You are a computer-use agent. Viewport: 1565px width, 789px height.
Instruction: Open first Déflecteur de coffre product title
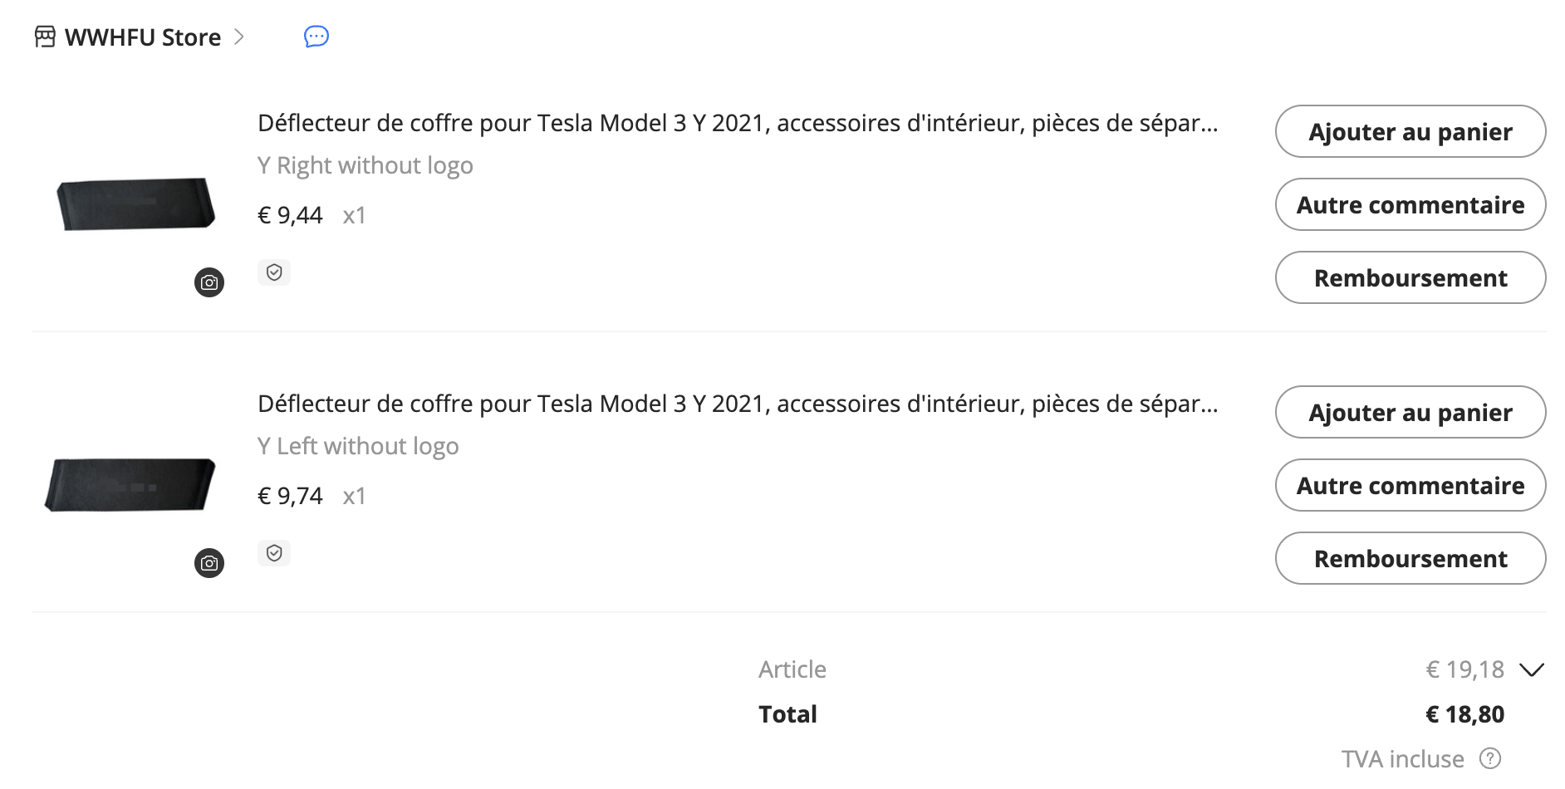pyautogui.click(x=737, y=123)
